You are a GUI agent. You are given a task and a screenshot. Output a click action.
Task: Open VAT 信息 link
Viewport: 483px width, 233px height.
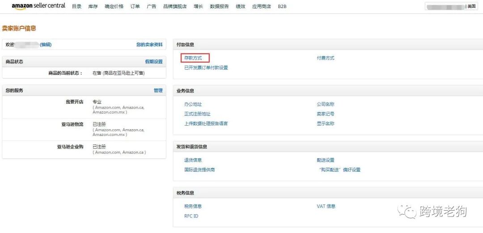(x=326, y=207)
